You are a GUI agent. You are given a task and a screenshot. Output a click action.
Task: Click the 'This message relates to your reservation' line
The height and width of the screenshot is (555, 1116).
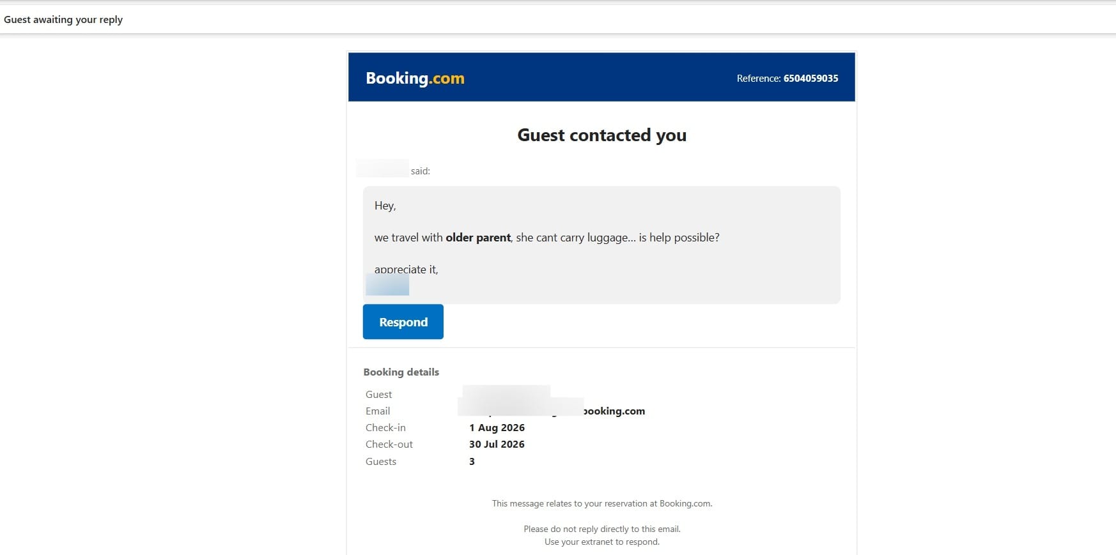point(601,503)
